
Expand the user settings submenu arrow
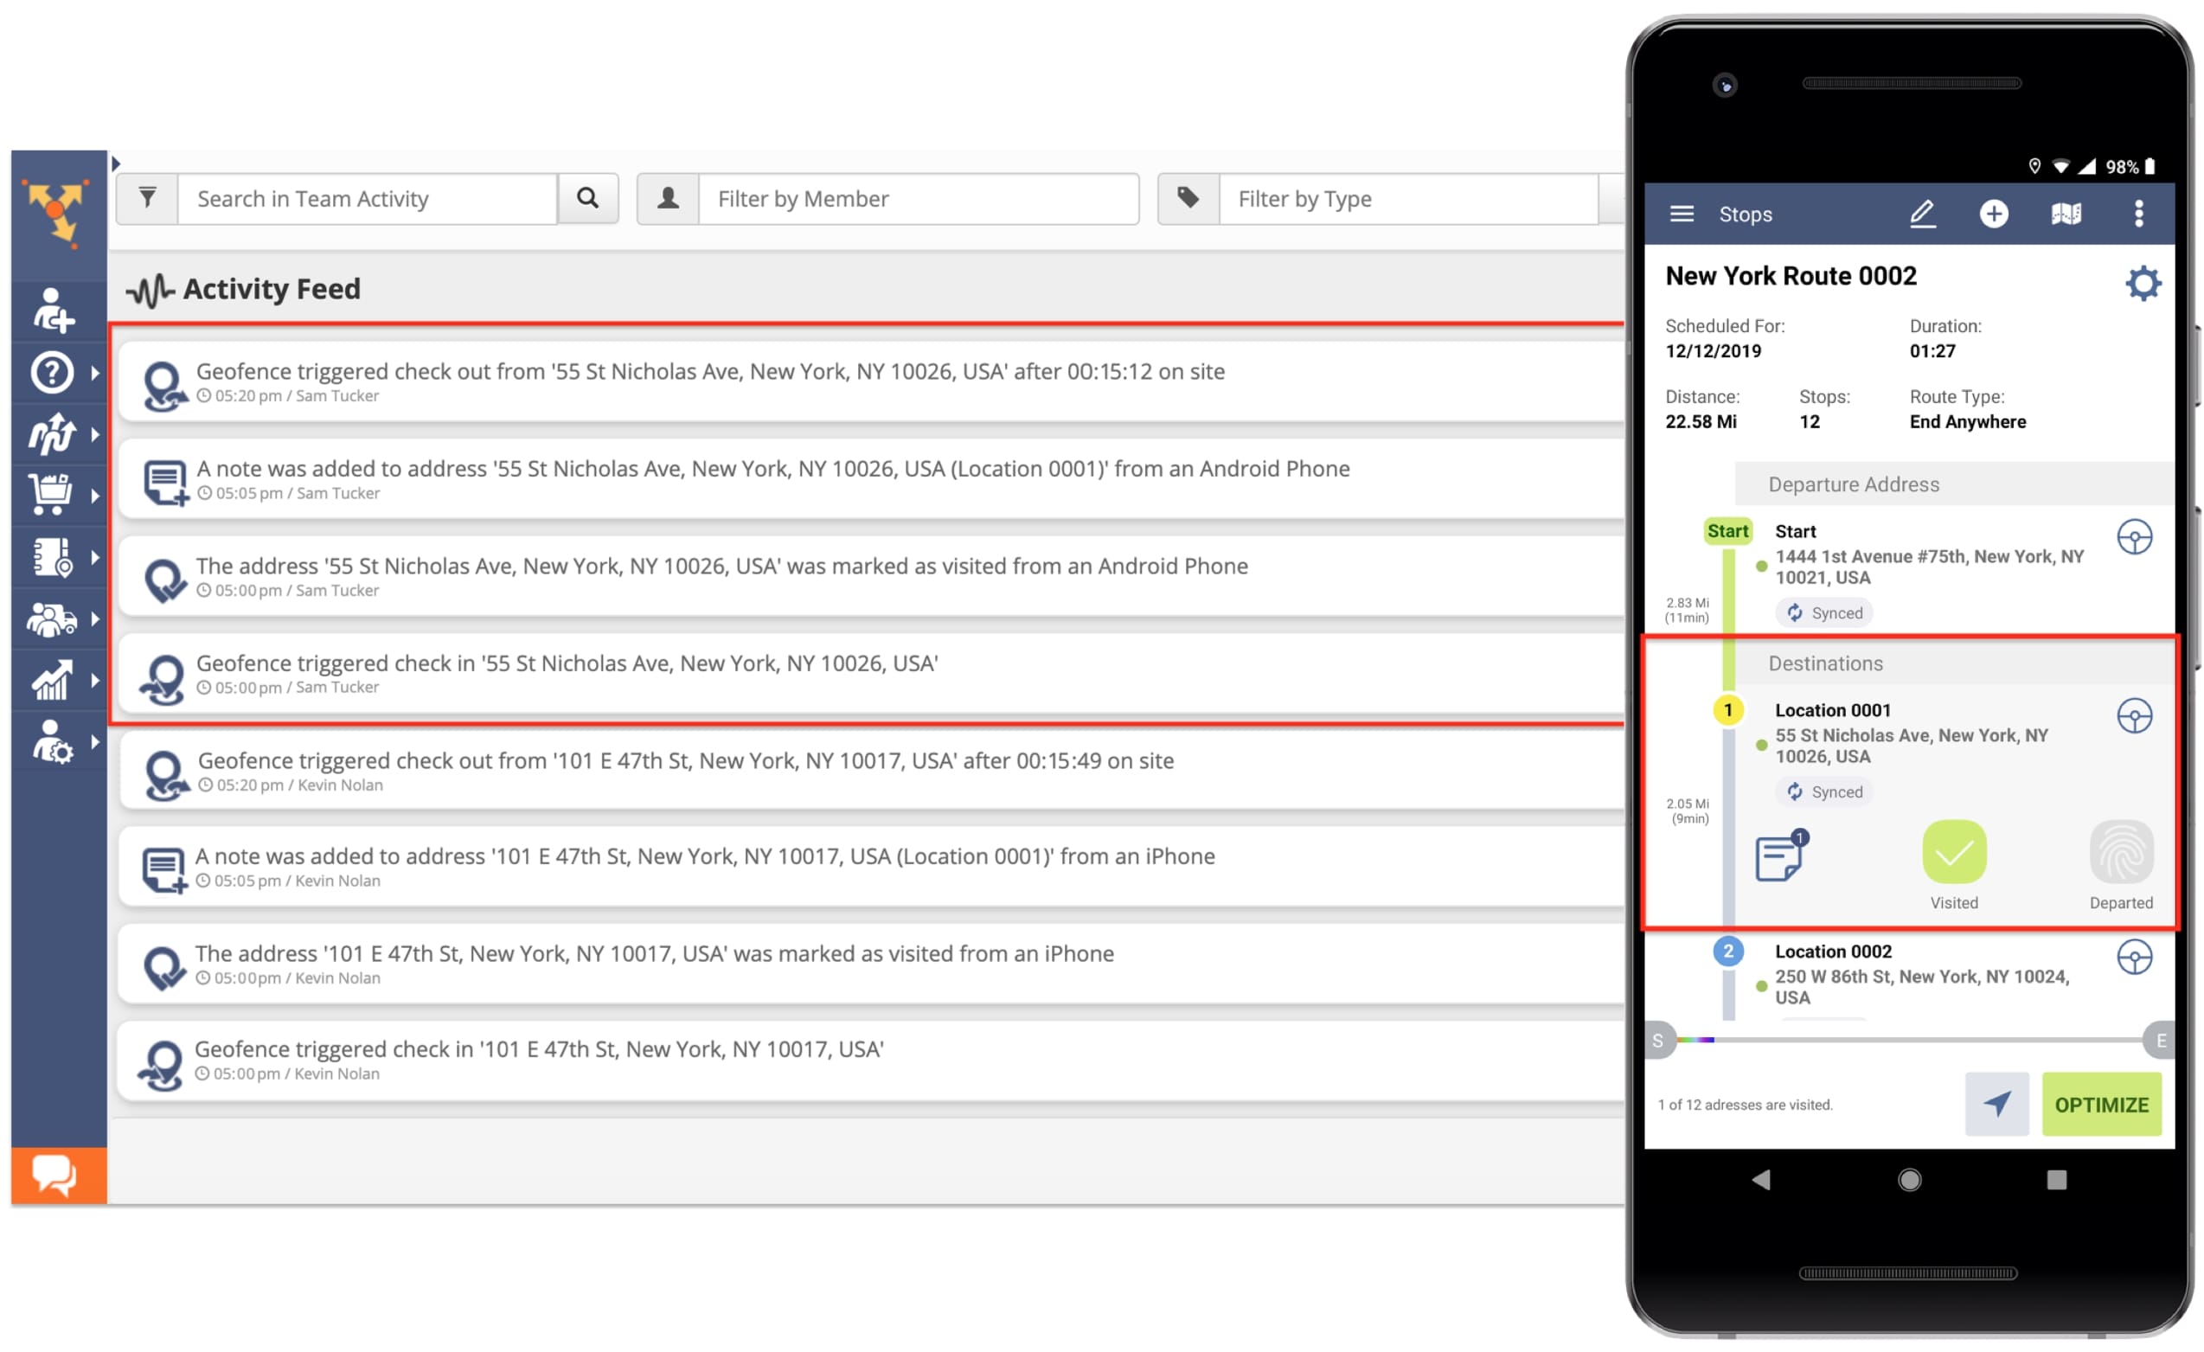[x=95, y=742]
